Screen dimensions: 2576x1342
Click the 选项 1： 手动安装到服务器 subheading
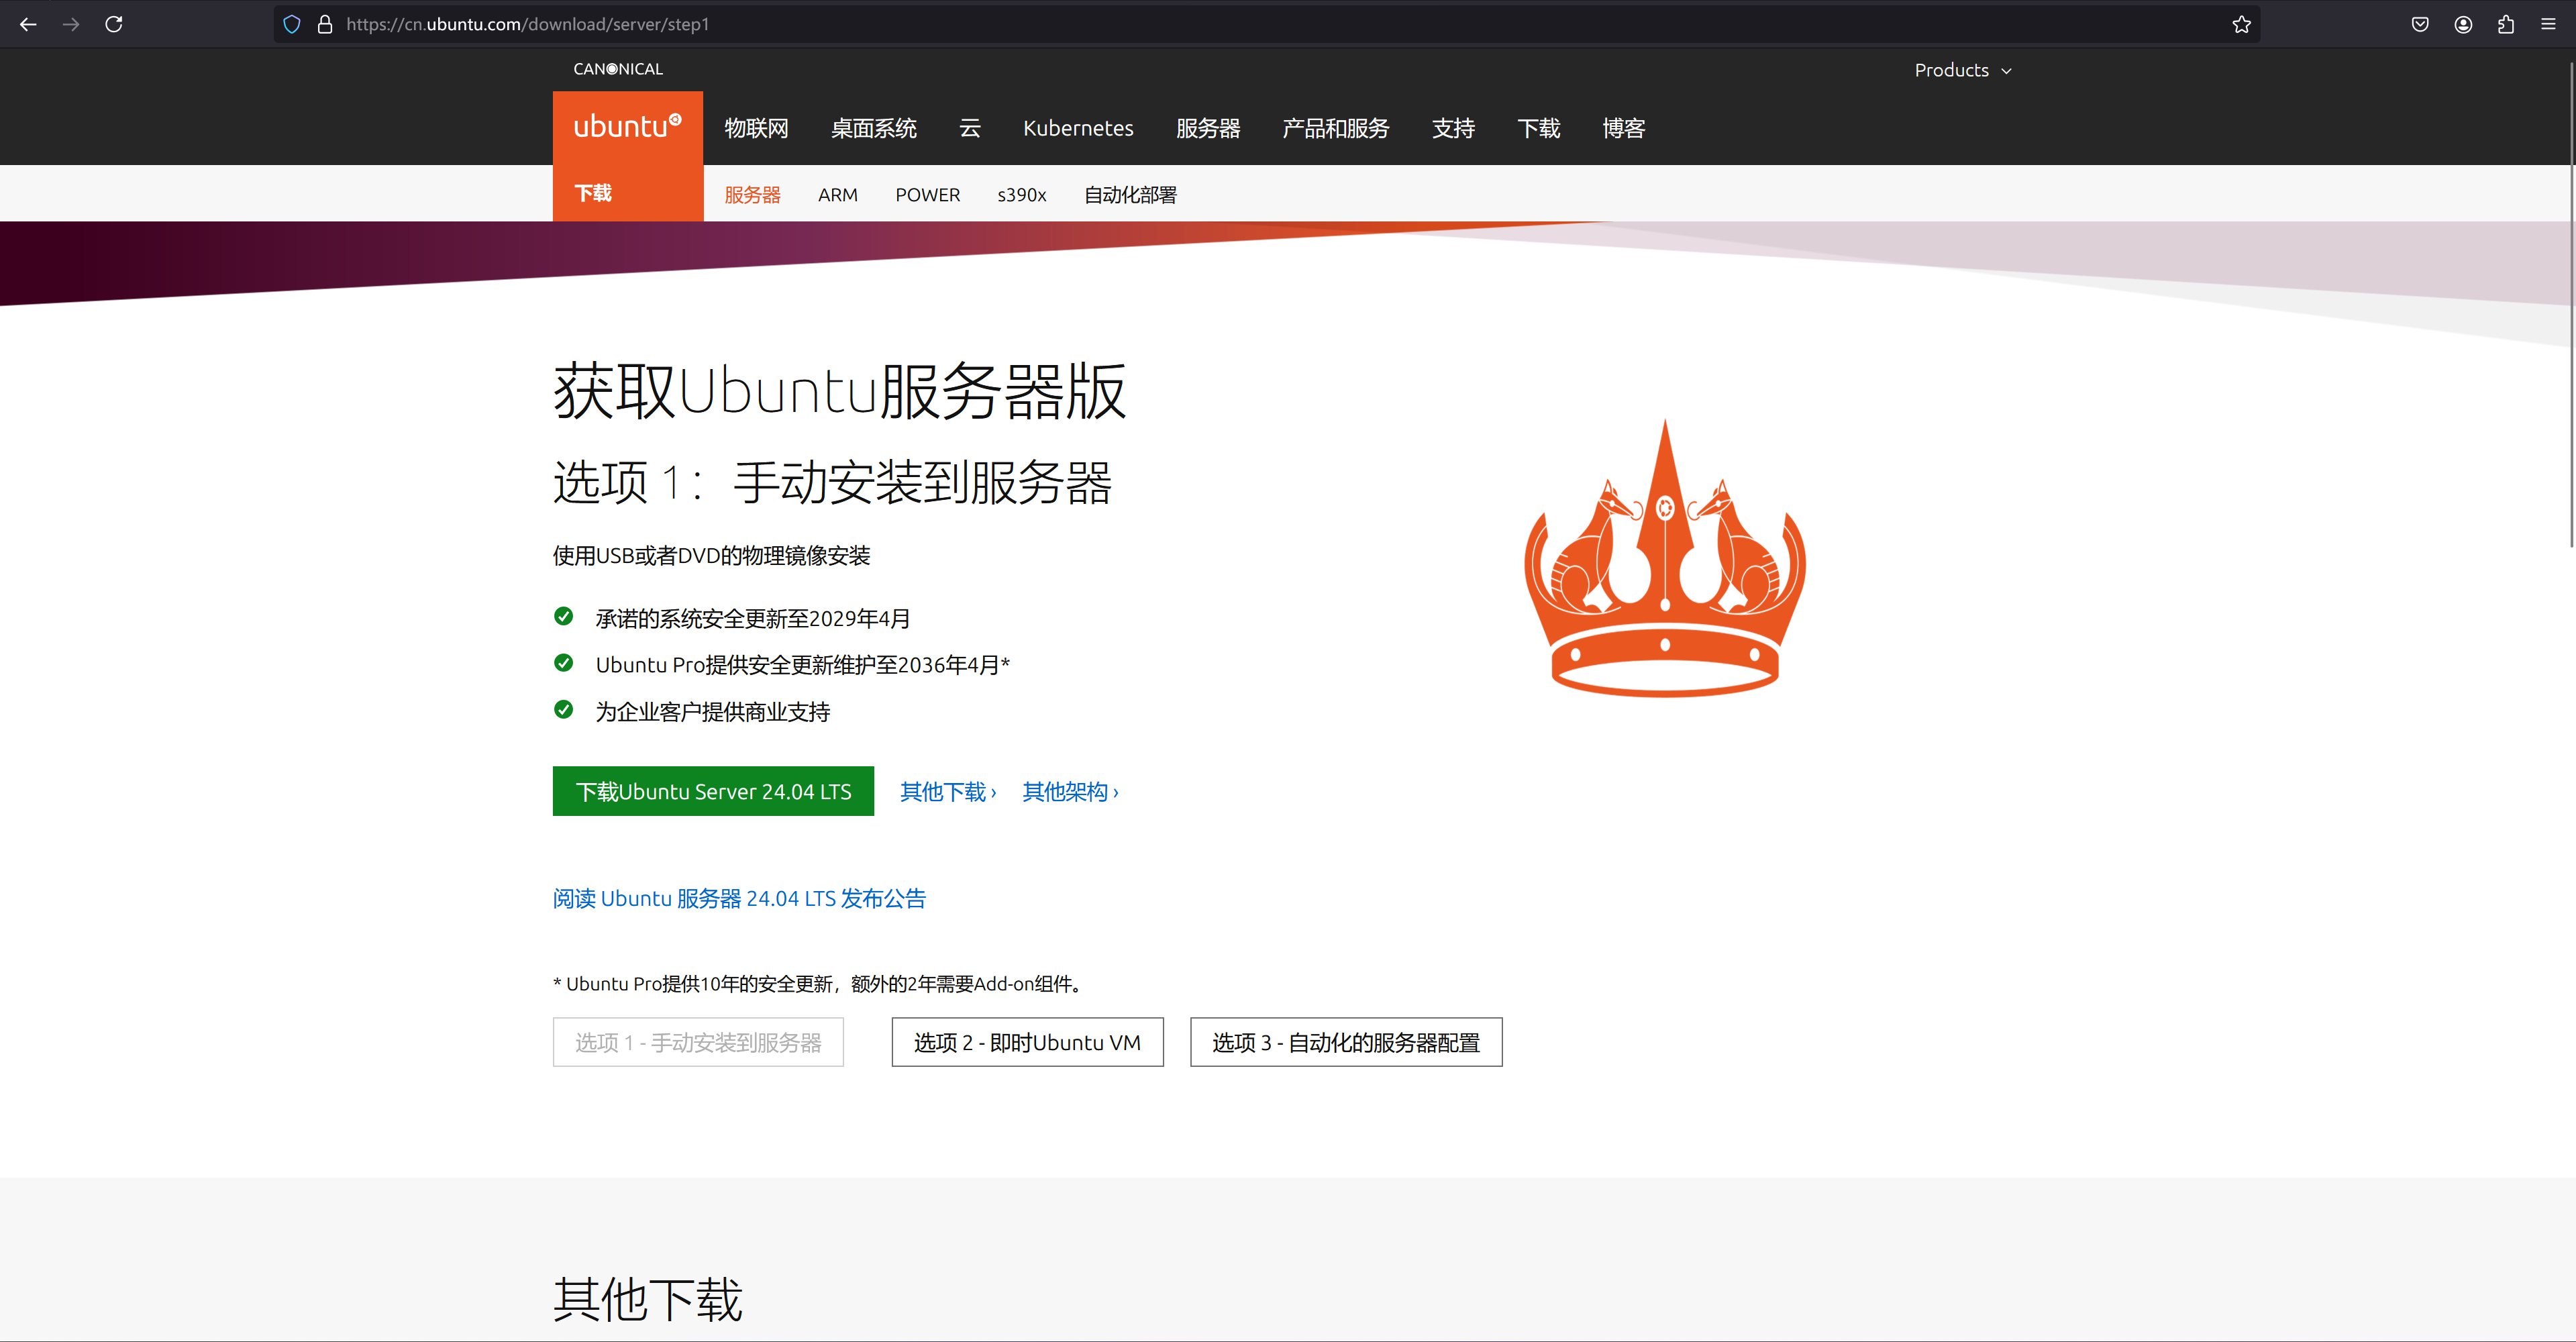click(x=832, y=482)
